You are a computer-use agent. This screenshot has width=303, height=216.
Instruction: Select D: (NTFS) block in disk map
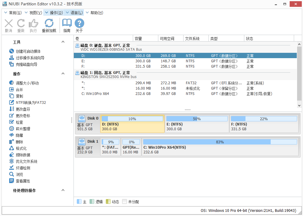(132, 124)
